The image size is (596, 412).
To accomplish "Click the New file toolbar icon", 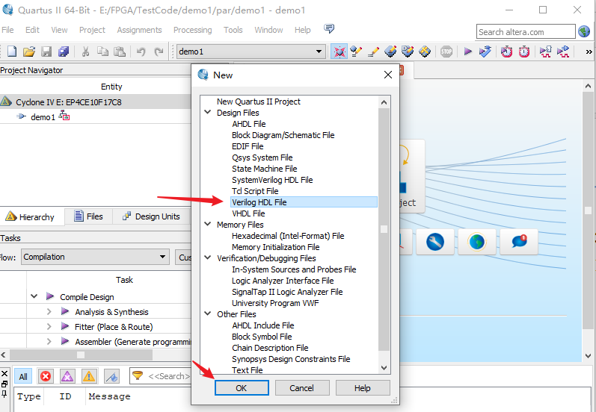I will [x=12, y=51].
